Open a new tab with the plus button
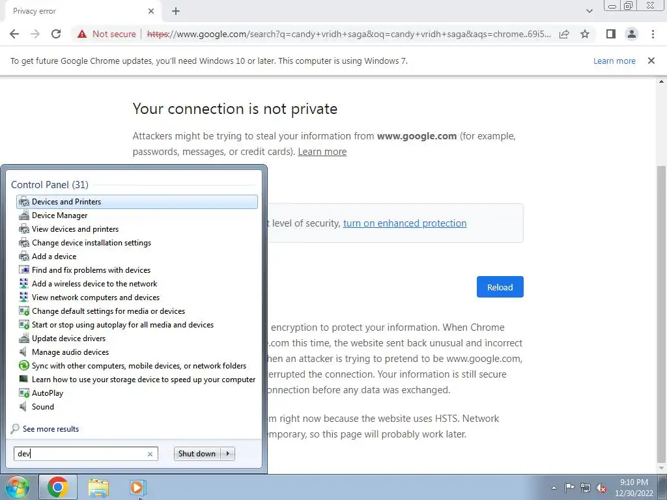 click(176, 11)
